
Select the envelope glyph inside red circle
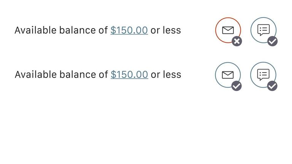228,30
